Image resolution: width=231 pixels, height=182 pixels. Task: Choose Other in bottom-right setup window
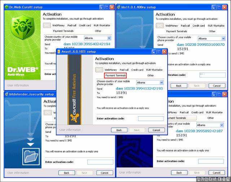point(210,118)
